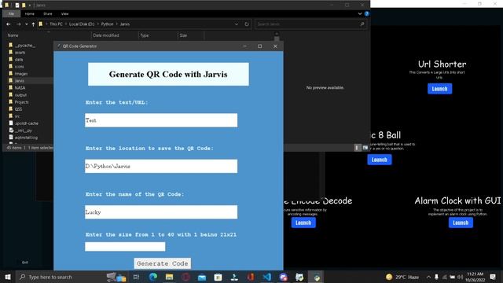Open Microsoft Store from taskbar
The width and height of the screenshot is (503, 283).
point(218,277)
